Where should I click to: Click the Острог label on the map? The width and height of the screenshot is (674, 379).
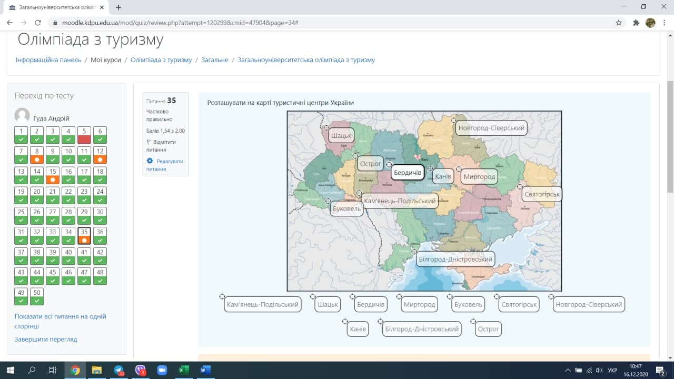[x=371, y=164]
